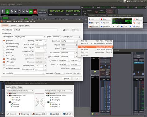147x117 pixels.
Task: Open the MIDI Driver dropdown showing none
Action: pos(76,68)
